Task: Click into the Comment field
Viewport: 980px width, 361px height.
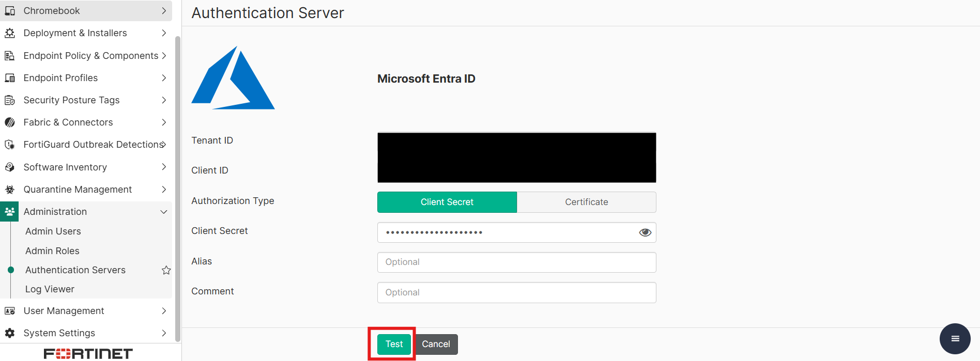Action: [x=517, y=292]
